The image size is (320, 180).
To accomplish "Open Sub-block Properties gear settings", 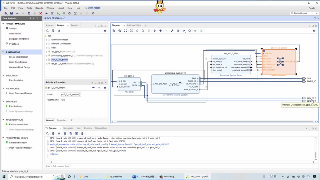I will point(105,88).
